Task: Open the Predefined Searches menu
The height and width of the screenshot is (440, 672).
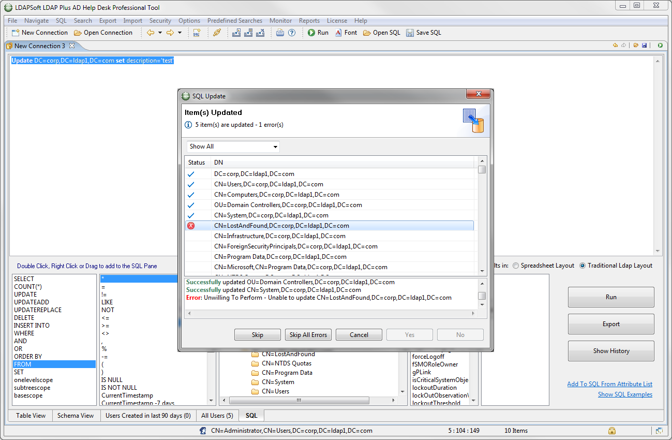Action: (x=234, y=21)
